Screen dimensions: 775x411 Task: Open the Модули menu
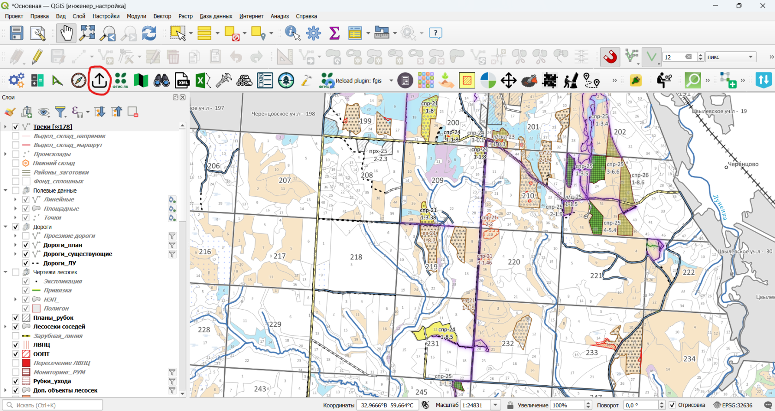(x=137, y=16)
